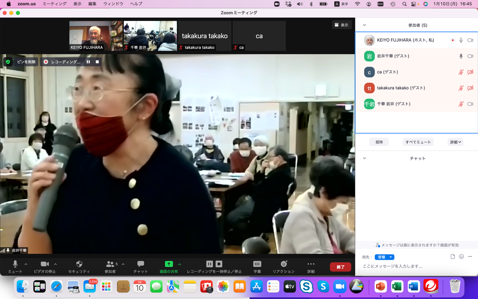Screen dimensions: 478x299
Task: Open Mail with 2,034 unread badge
Action: point(90,287)
